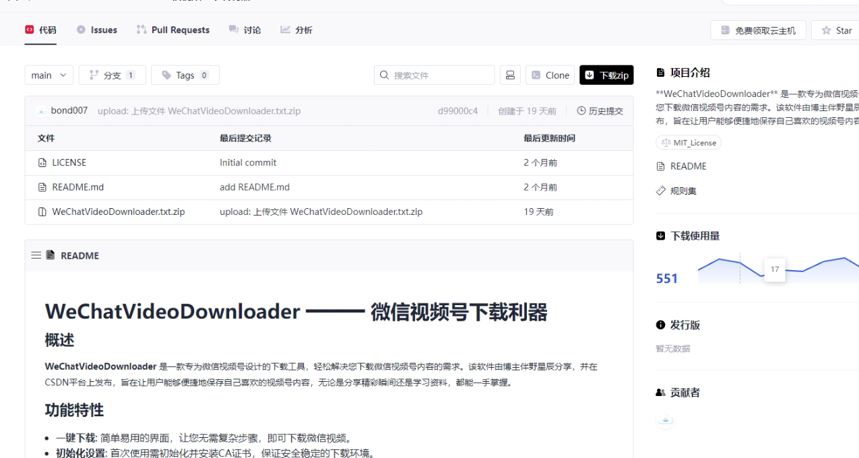The image size is (859, 458).
Task: Click the 免费领取云主机 button
Action: 757,30
